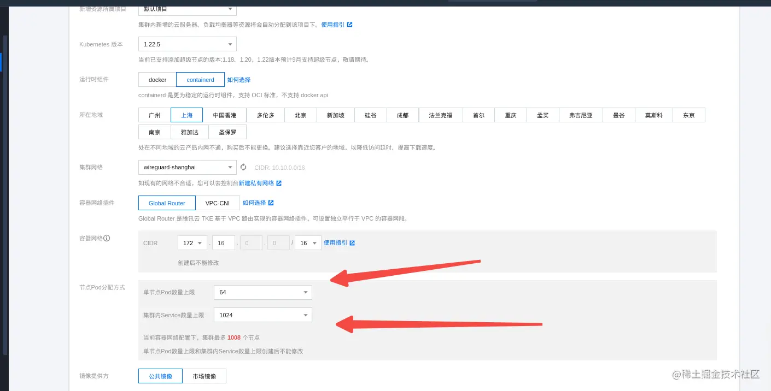Image resolution: width=771 pixels, height=391 pixels.
Task: Choose VPC-CNI network plugin
Action: [218, 203]
